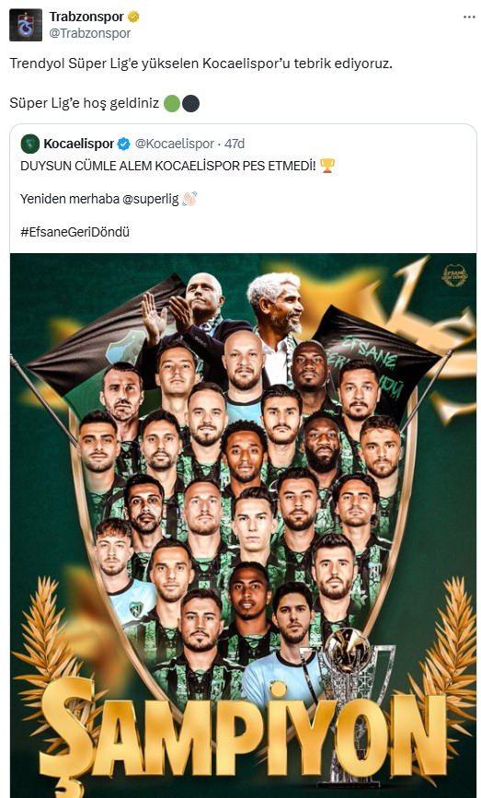Click the @Kocaelispor handle
The image size is (481, 798).
point(175,144)
